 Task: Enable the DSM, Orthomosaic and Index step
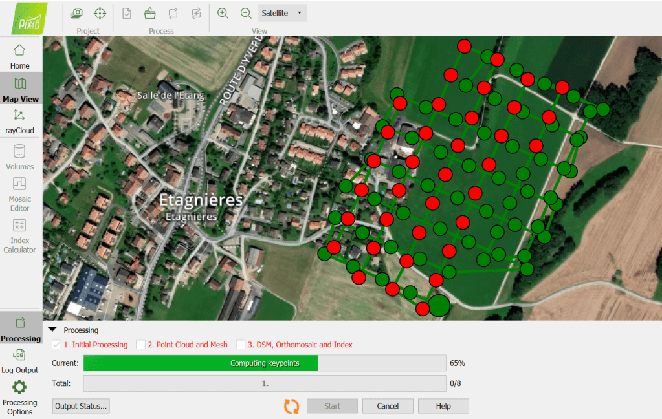point(241,345)
